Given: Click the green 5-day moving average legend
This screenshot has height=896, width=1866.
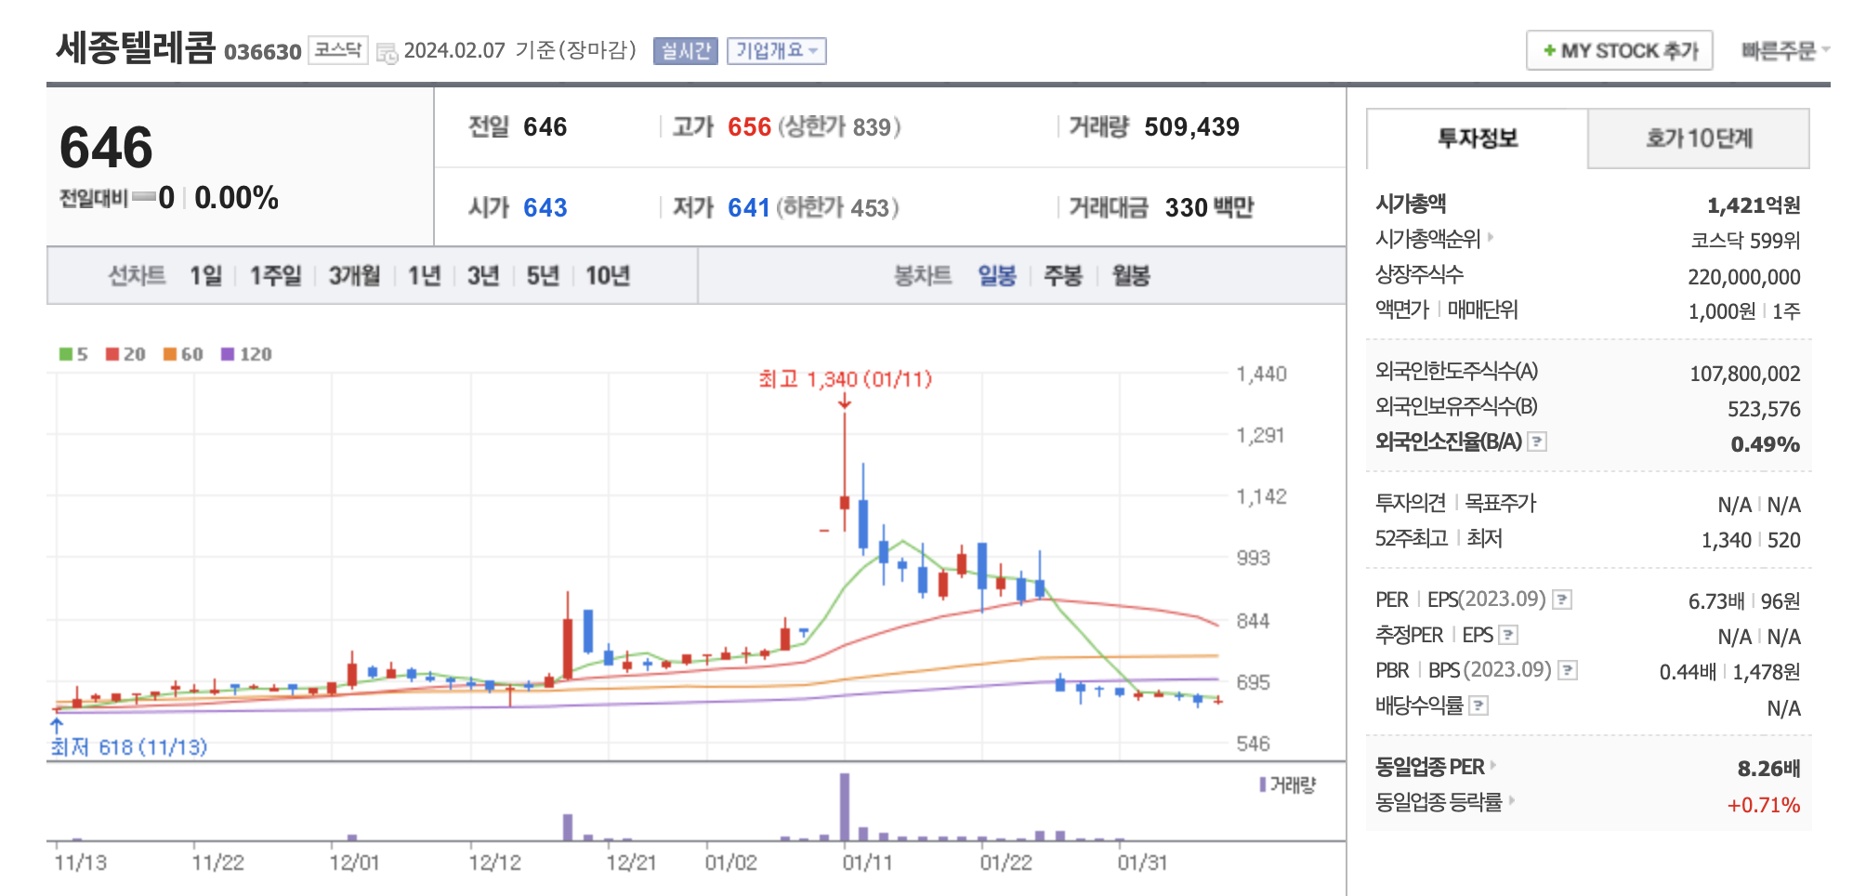Looking at the screenshot, I should pyautogui.click(x=73, y=354).
